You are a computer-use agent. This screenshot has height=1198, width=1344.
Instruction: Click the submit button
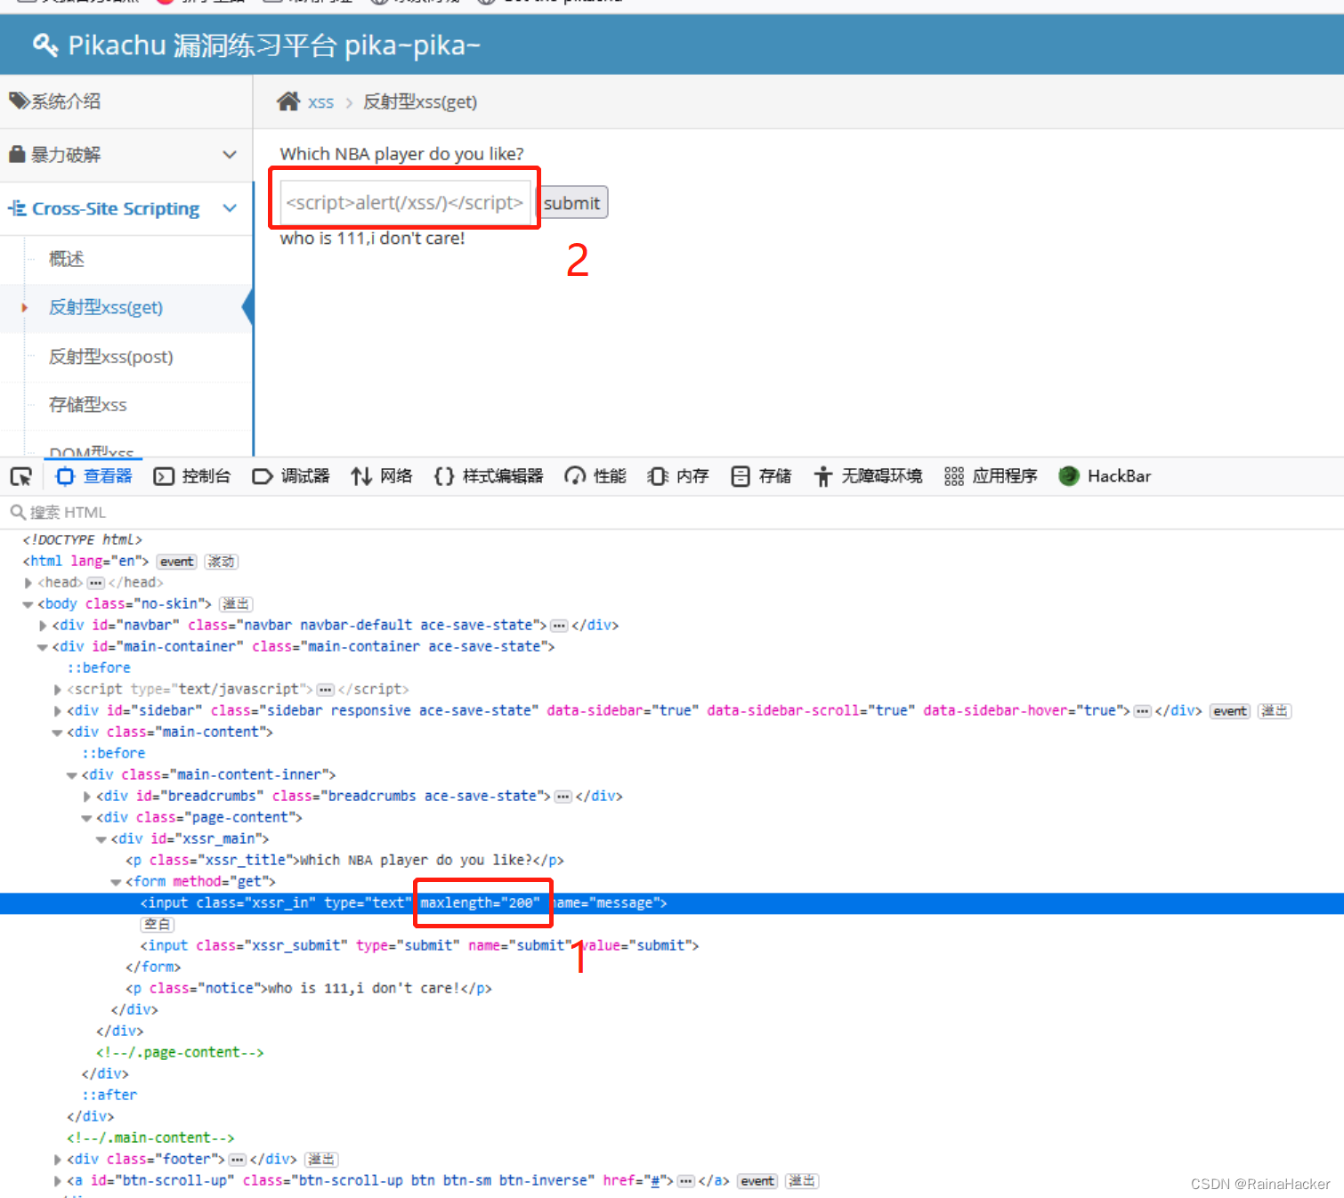click(x=572, y=203)
